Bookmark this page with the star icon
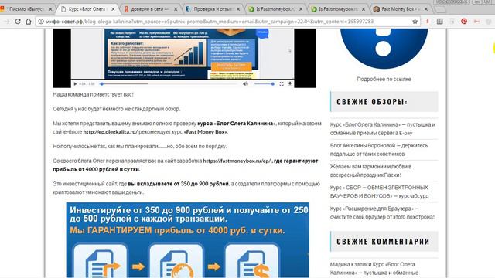This screenshot has width=495, height=278. coord(415,22)
